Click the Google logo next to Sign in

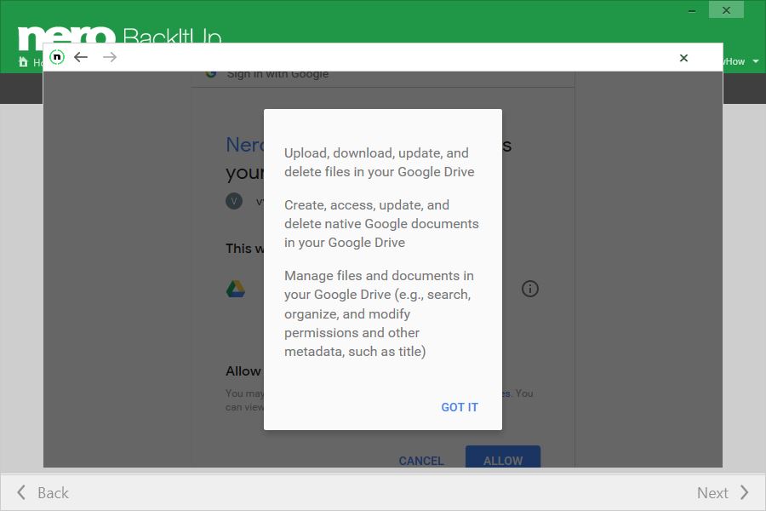[211, 74]
